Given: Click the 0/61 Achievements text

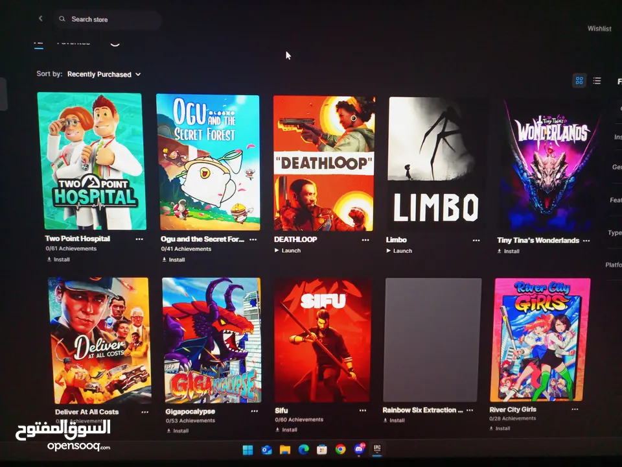Looking at the screenshot, I should 71,248.
